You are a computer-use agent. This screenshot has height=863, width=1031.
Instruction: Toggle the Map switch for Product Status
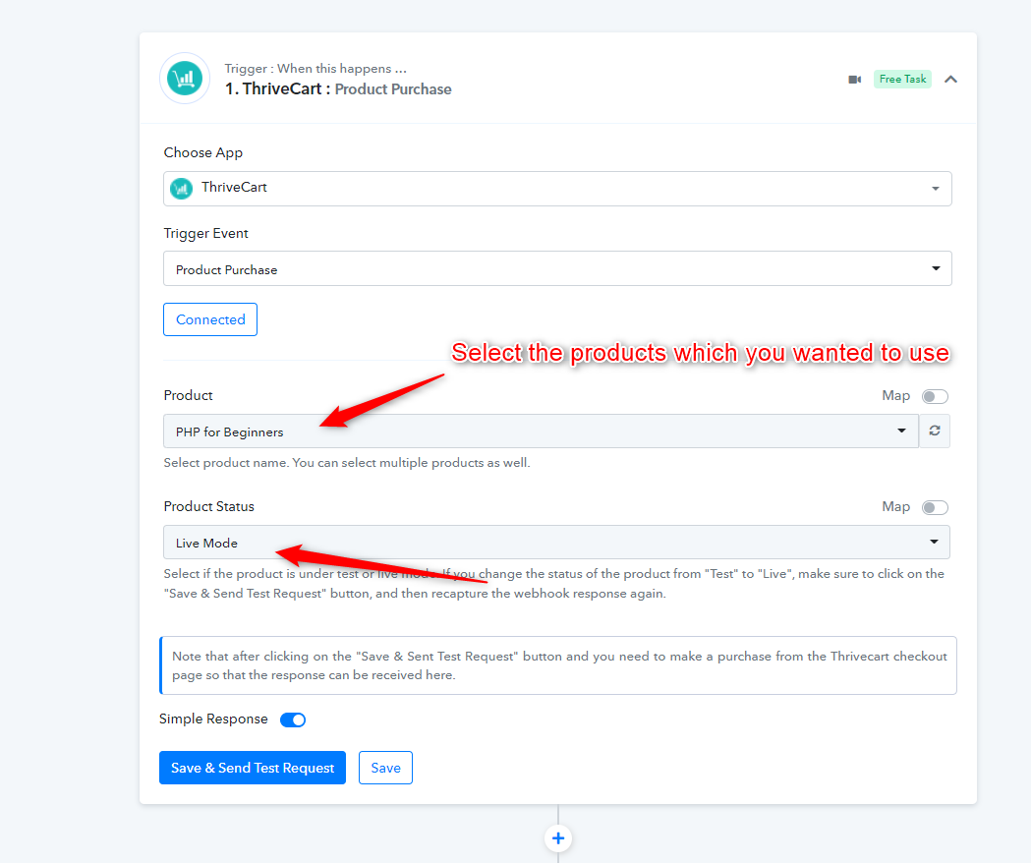pyautogui.click(x=935, y=508)
